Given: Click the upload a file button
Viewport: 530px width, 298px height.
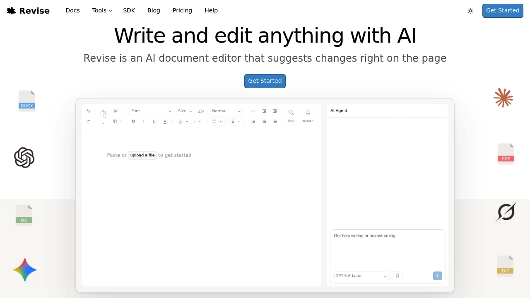Looking at the screenshot, I should click(142, 155).
